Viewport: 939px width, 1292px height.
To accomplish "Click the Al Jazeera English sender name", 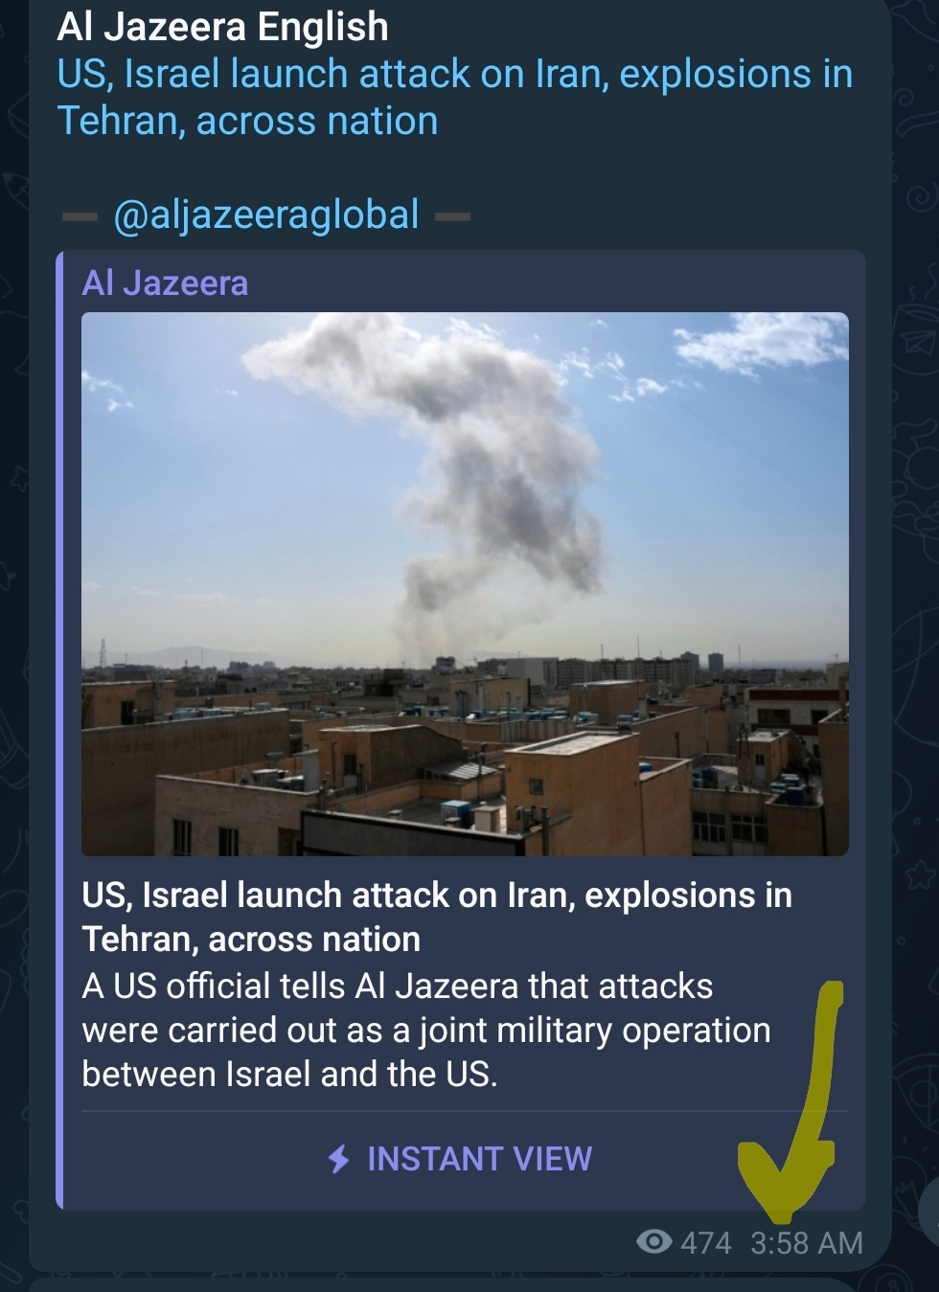I will [x=222, y=27].
